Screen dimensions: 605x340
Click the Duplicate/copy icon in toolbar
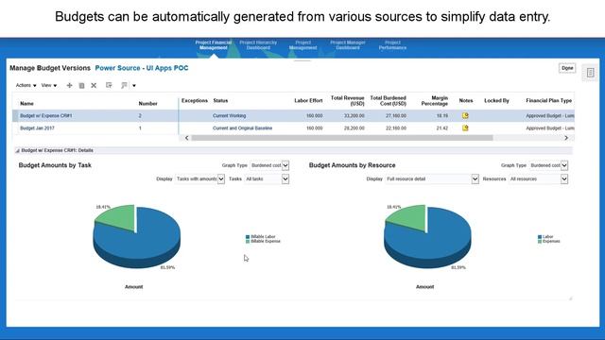click(81, 85)
